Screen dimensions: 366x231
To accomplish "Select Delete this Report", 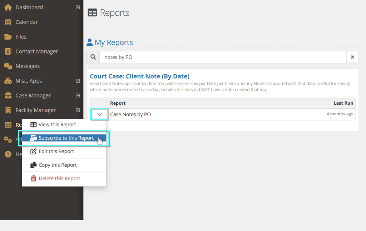I will (64, 179).
